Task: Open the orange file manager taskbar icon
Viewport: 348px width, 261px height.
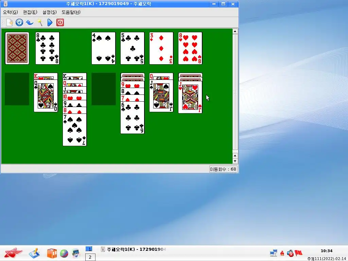Action: tap(52, 254)
